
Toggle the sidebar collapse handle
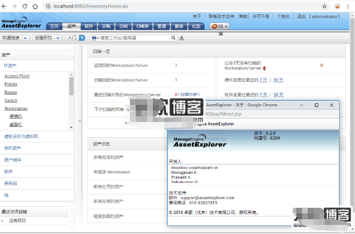[80, 121]
